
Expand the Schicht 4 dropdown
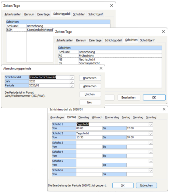(151, 152)
